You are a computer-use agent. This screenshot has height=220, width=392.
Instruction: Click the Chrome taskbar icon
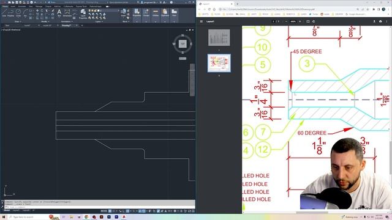point(86,217)
